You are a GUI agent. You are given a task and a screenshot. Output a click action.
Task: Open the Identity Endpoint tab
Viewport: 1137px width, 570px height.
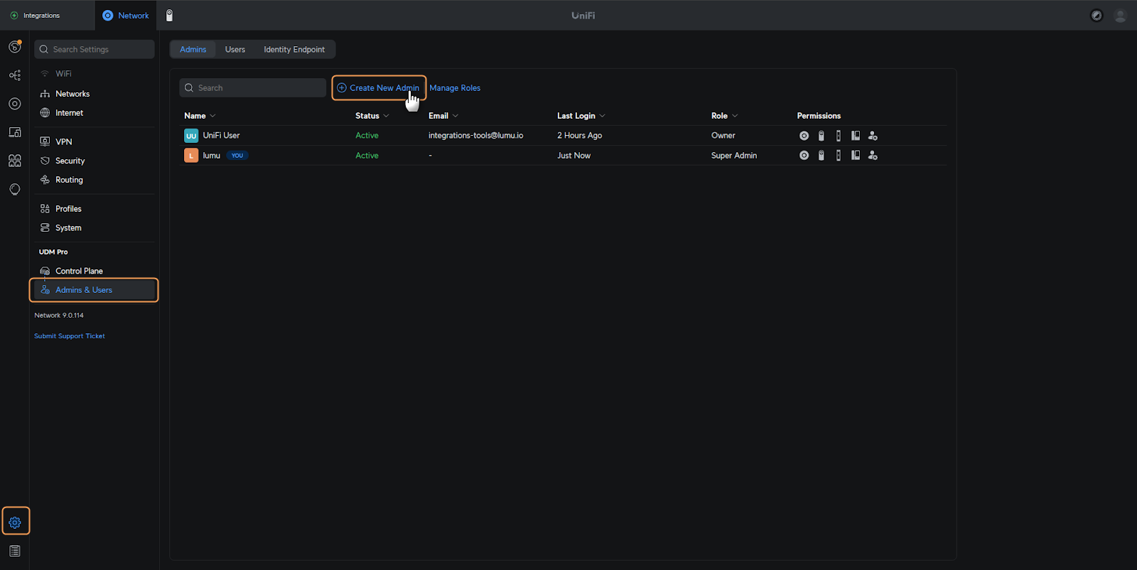[x=294, y=50]
